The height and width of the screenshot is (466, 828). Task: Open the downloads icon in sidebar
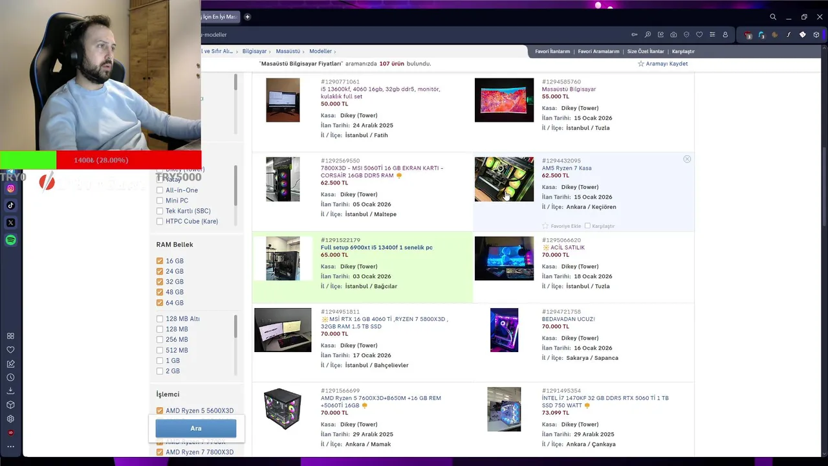tap(10, 391)
